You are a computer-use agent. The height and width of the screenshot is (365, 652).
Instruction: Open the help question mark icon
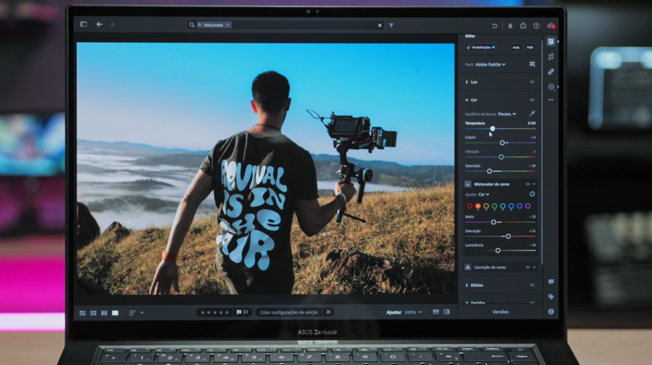click(x=536, y=26)
